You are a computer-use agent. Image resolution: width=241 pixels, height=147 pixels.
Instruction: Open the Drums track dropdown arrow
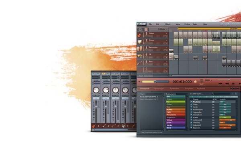(167, 40)
